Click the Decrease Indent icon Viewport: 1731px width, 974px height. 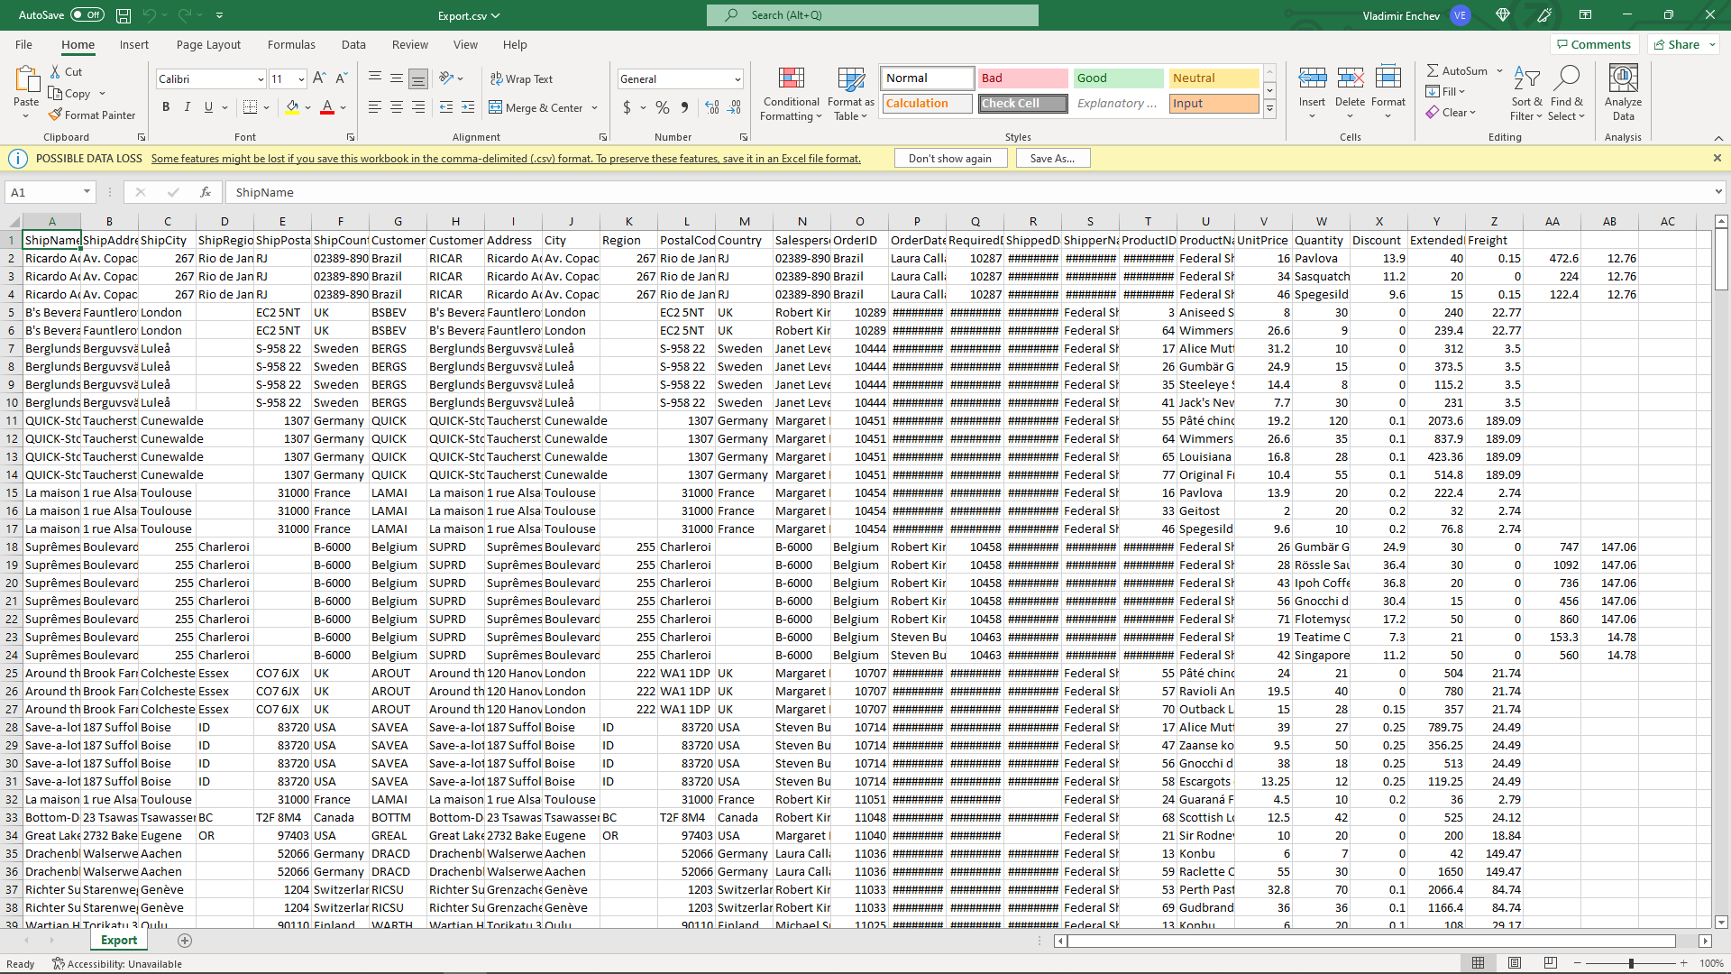coord(446,108)
